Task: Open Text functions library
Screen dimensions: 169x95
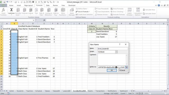Action: [36, 12]
